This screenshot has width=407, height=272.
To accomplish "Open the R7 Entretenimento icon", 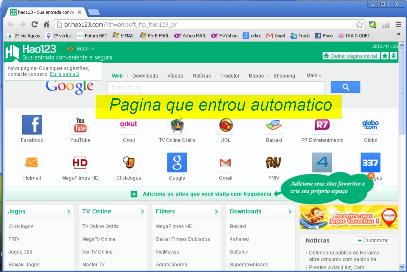I will [x=322, y=125].
